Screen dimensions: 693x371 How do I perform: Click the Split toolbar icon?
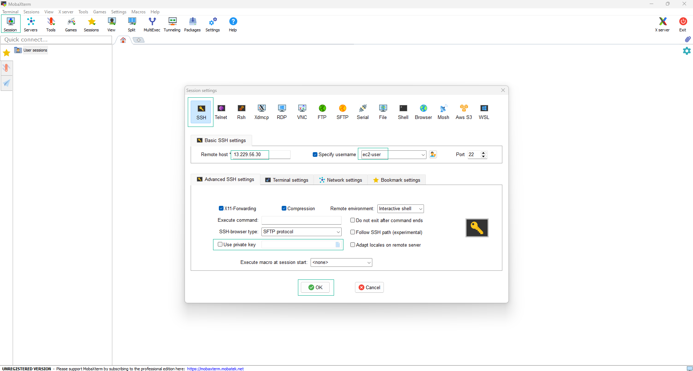pyautogui.click(x=132, y=24)
